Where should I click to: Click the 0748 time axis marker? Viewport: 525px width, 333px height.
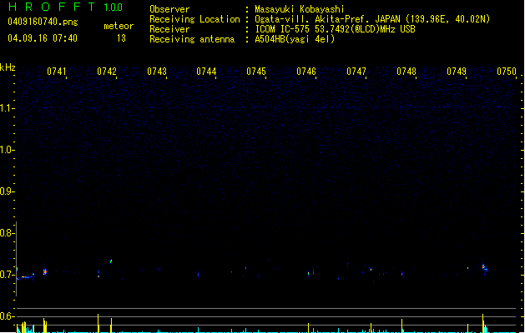pos(406,72)
